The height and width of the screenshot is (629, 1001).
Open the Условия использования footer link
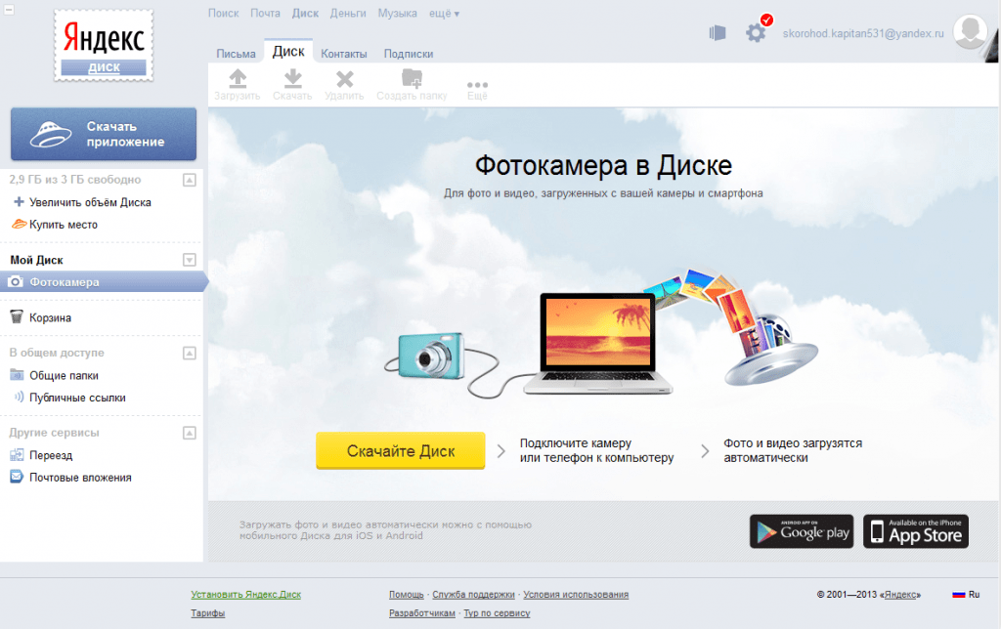[576, 595]
